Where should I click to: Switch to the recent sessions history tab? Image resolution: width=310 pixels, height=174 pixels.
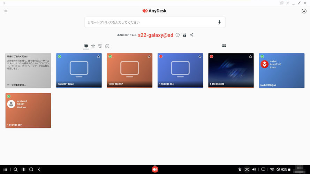coord(100,46)
